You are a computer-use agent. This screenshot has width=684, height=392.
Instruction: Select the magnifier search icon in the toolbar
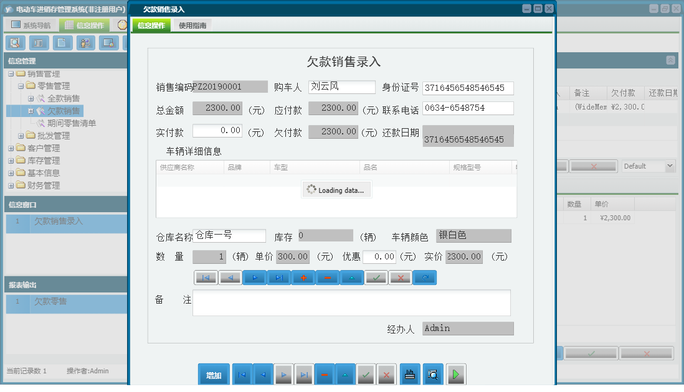pyautogui.click(x=16, y=43)
